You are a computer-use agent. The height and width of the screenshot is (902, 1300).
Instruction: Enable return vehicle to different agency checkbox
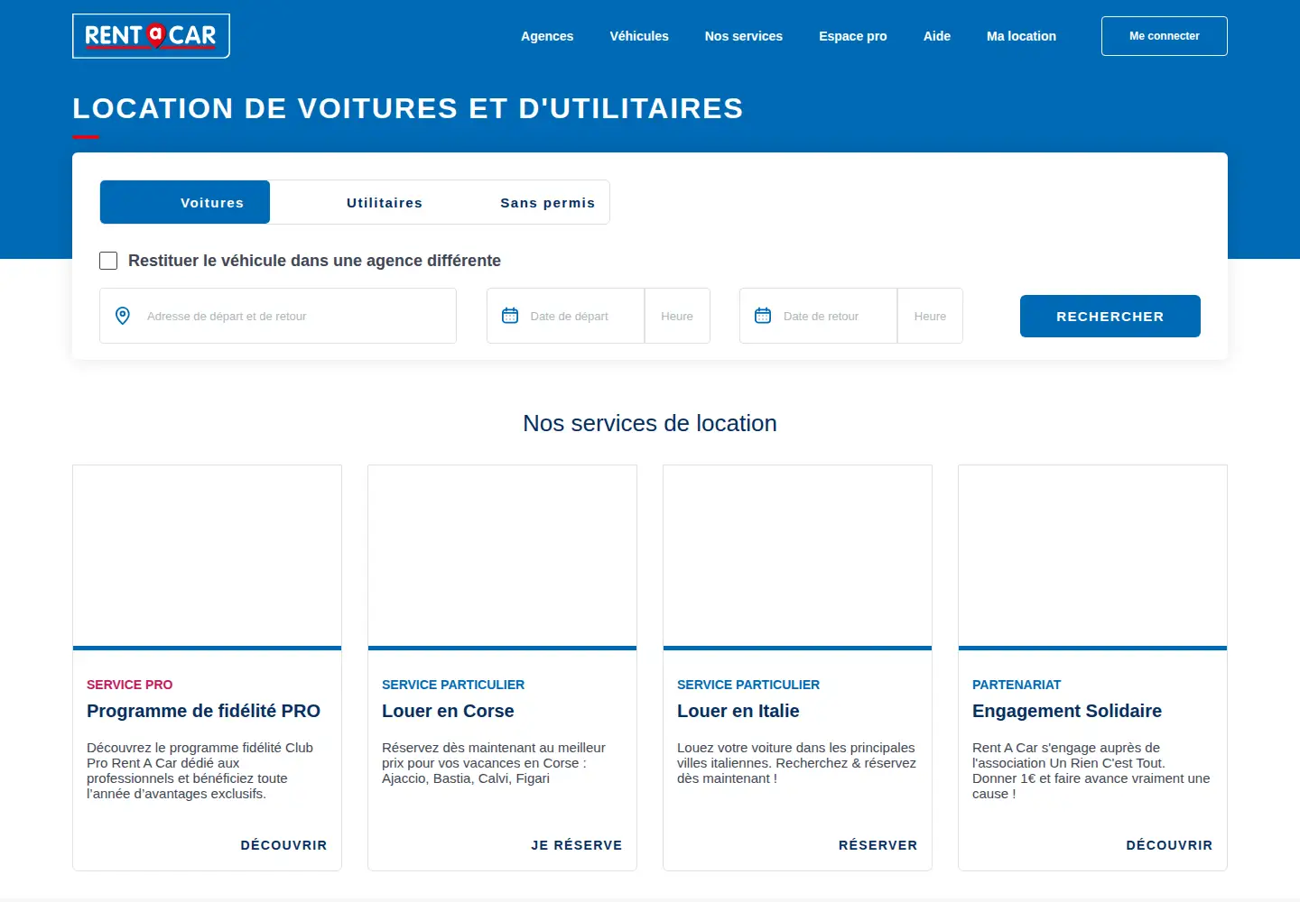tap(108, 261)
